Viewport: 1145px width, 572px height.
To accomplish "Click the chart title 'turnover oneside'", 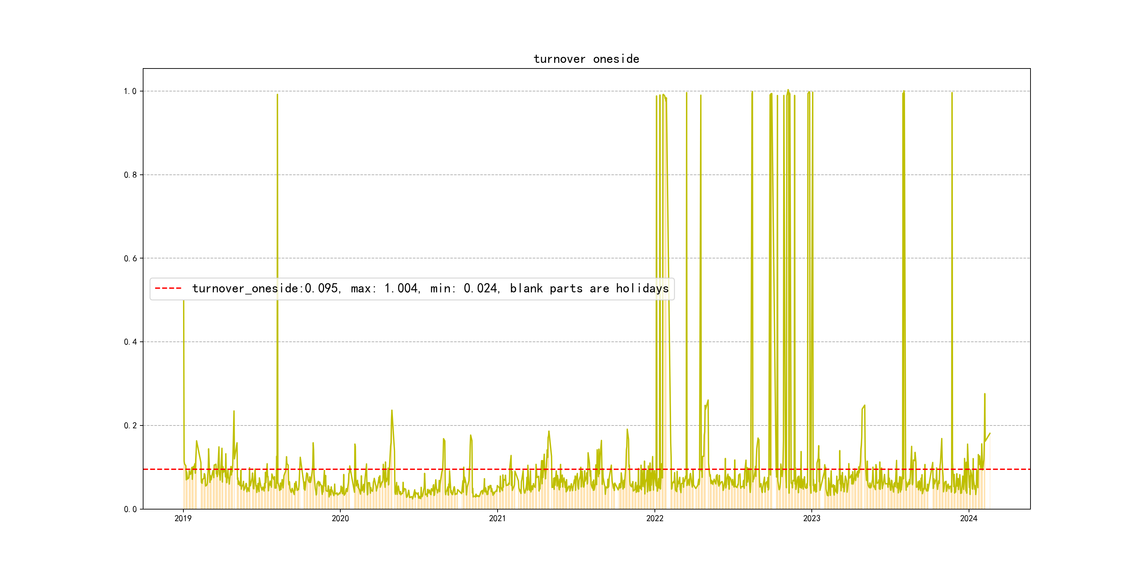I will point(586,59).
